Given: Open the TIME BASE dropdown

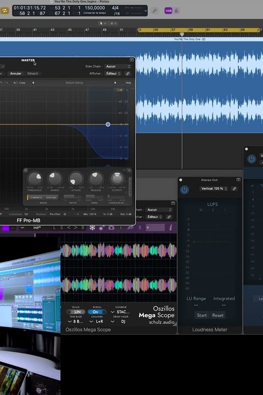Looking at the screenshot, I should 76,321.
